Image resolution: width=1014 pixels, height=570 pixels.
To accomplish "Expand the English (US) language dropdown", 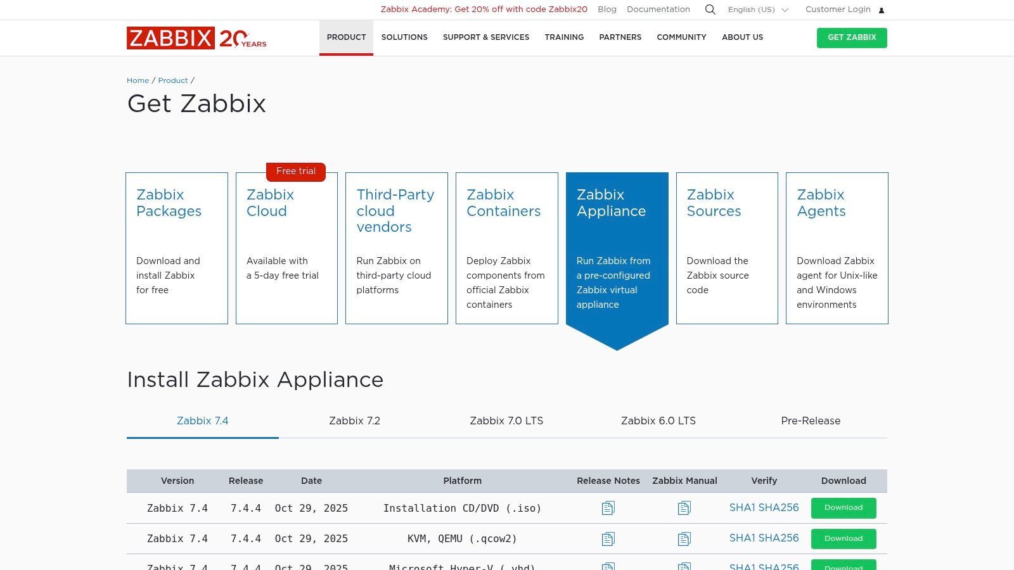I will pyautogui.click(x=758, y=9).
